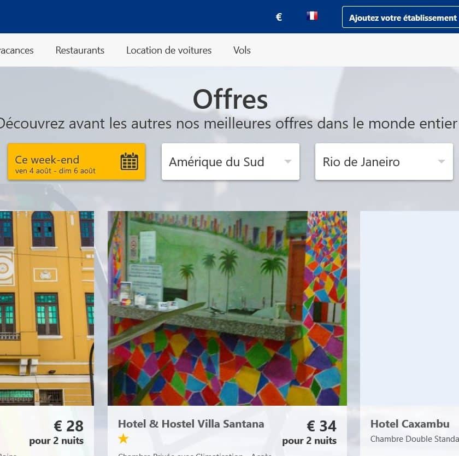Click star rating of Villa Santana
This screenshot has height=456, width=459.
[x=123, y=439]
